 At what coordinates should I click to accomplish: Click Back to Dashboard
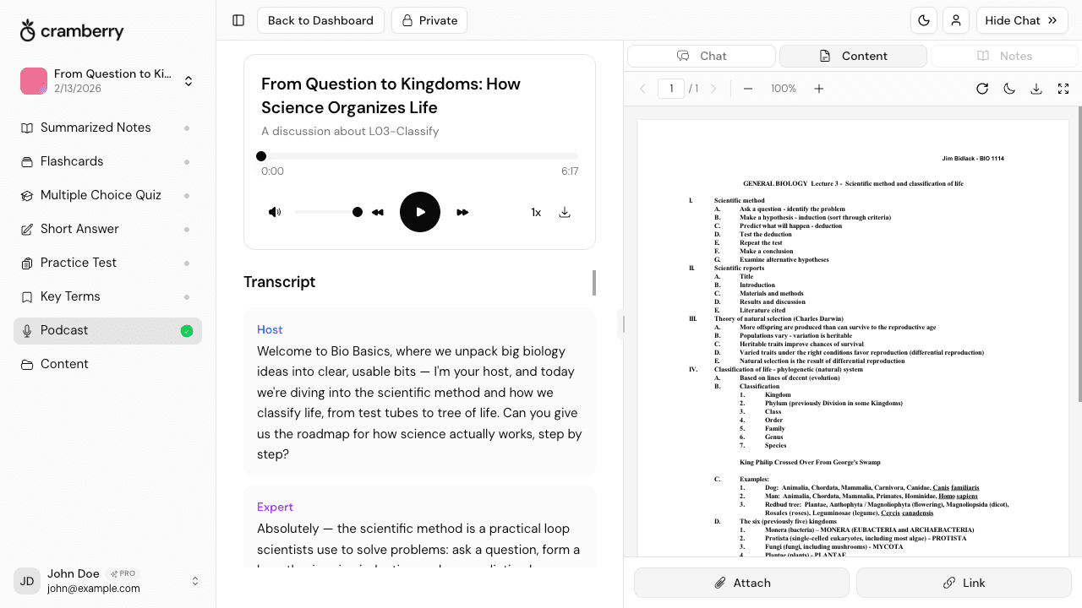[x=320, y=20]
